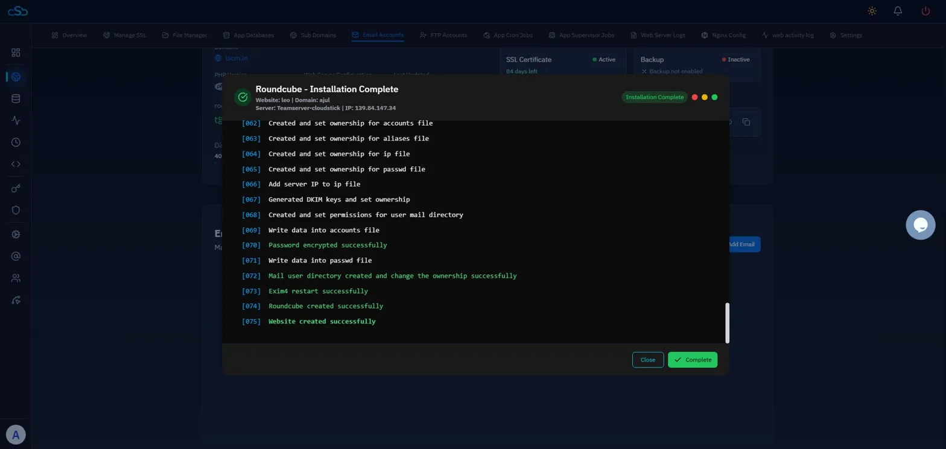Select the highlighted web apps sidebar icon
This screenshot has width=946, height=449.
(16, 77)
